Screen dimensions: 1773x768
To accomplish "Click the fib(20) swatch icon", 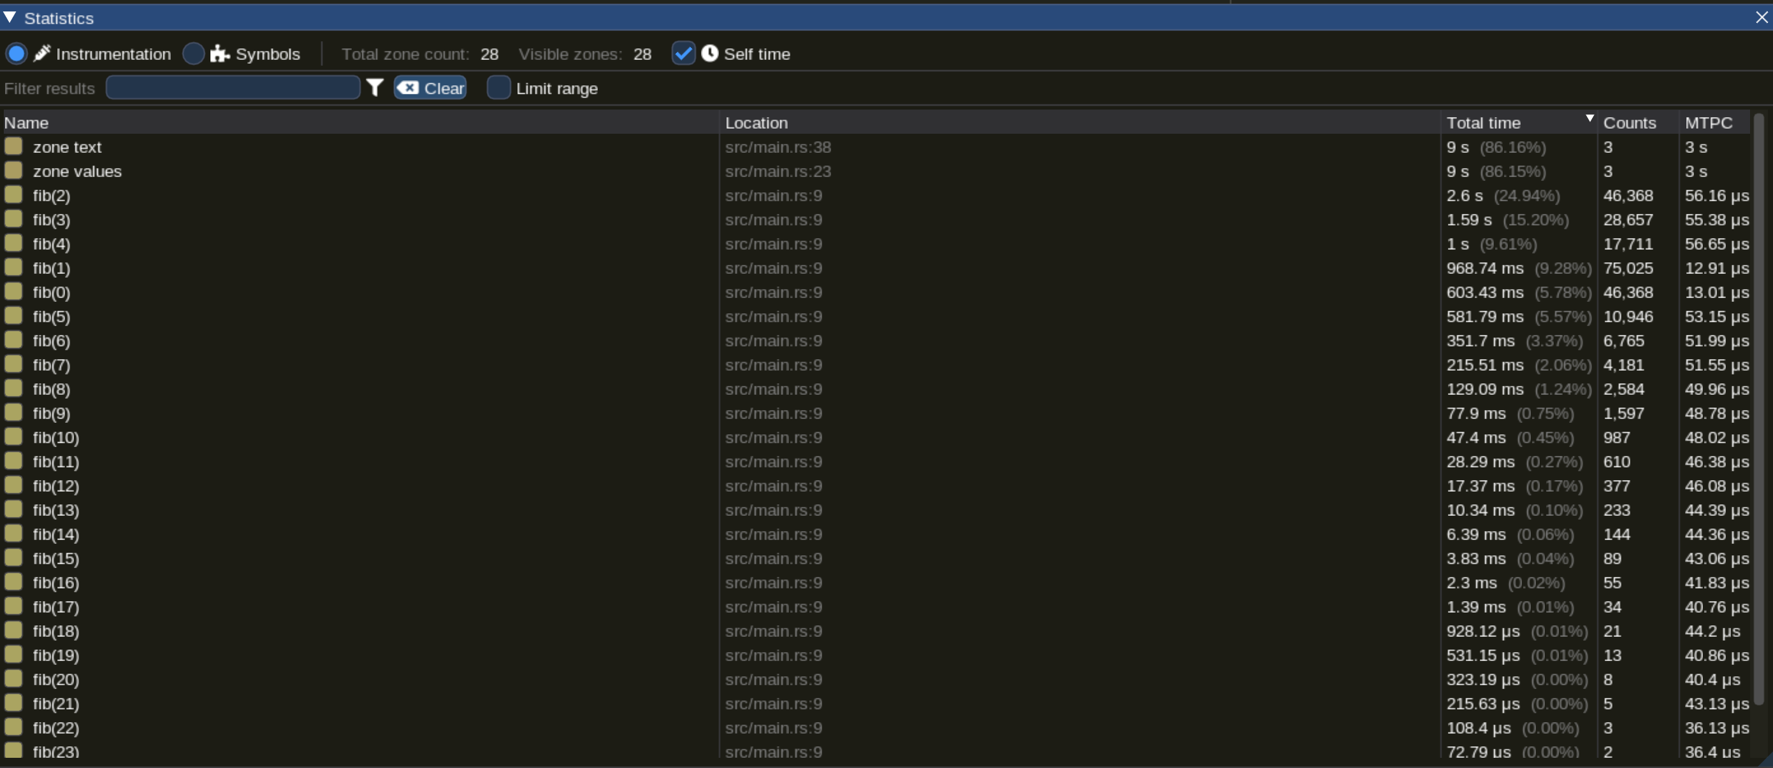I will [x=13, y=679].
